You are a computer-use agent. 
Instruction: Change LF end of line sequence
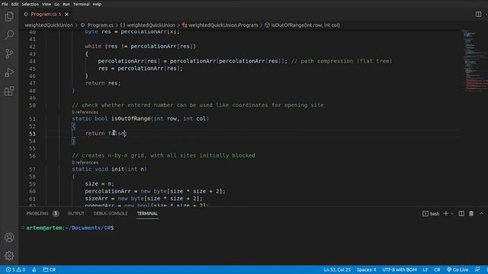click(425, 269)
